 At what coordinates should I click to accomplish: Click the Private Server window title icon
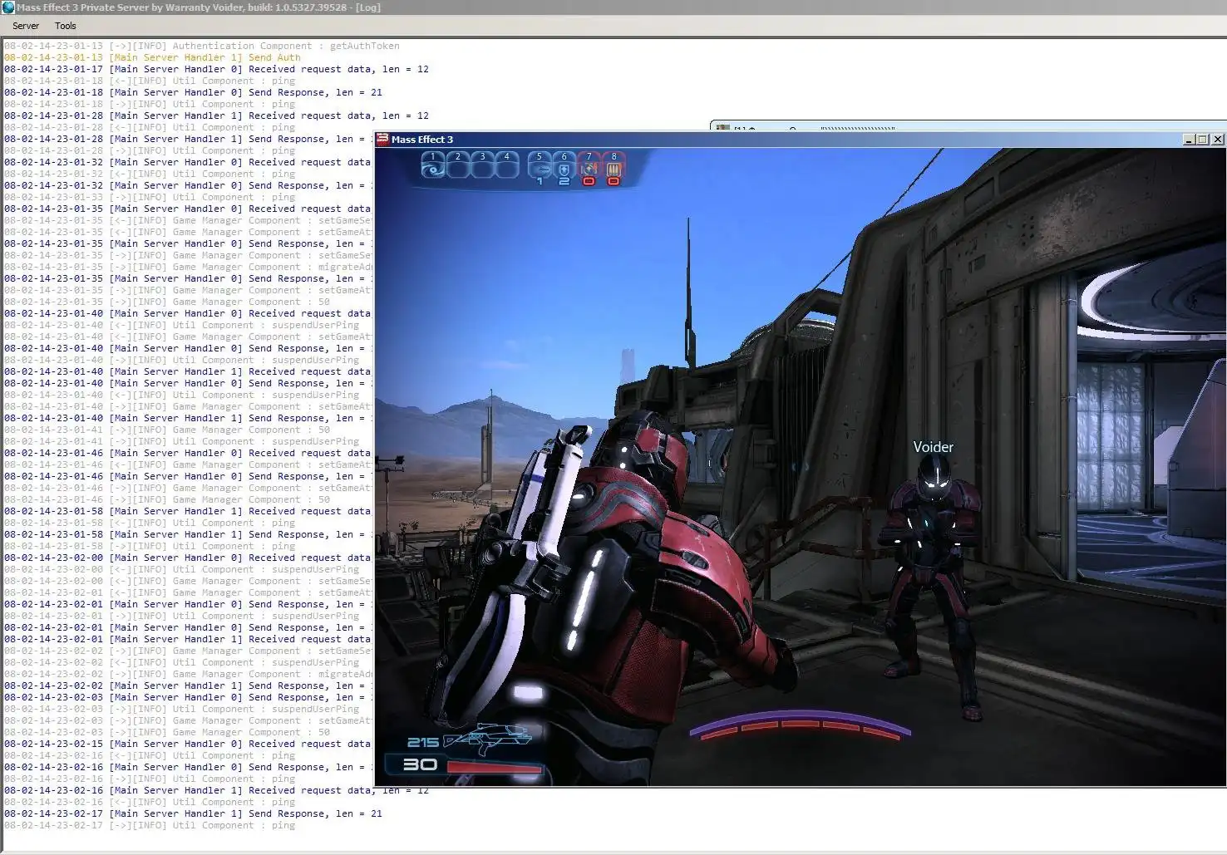tap(8, 7)
